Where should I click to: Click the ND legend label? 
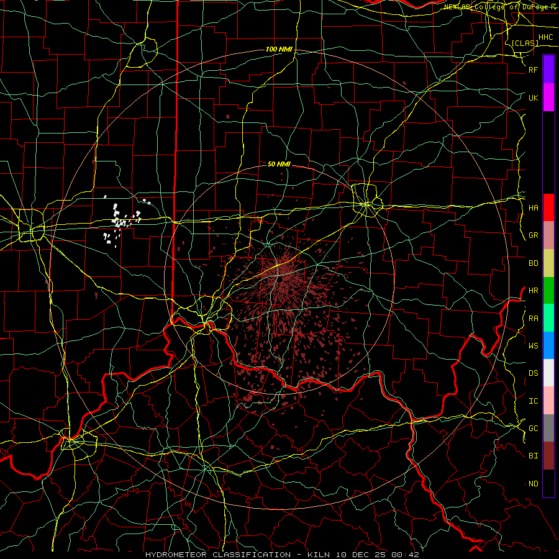pyautogui.click(x=533, y=484)
